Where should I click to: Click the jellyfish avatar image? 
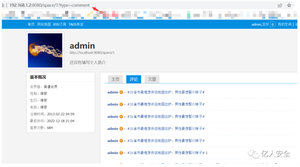tap(45, 50)
